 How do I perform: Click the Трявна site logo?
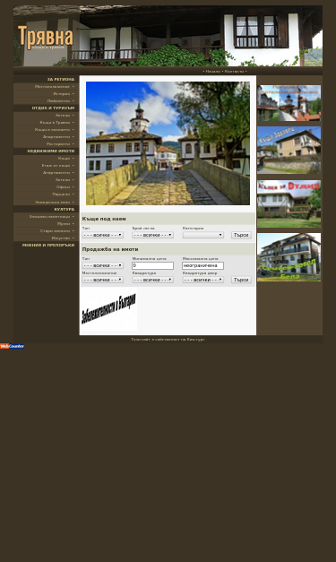point(45,38)
